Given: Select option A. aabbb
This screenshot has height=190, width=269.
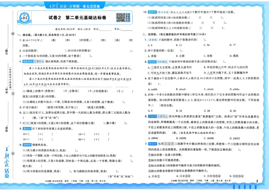Looking at the screenshot, I should click(153, 89).
